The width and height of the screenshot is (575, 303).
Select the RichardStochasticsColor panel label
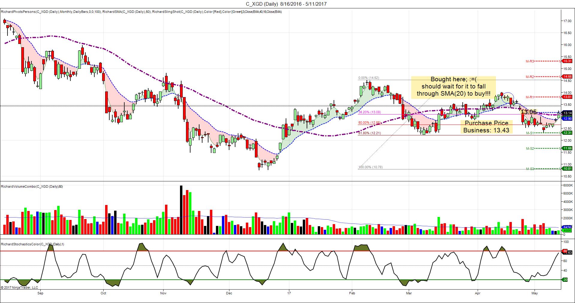pyautogui.click(x=33, y=244)
